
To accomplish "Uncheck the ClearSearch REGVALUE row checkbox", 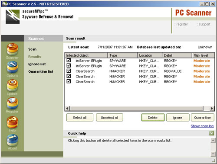I will pyautogui.click(x=69, y=71).
